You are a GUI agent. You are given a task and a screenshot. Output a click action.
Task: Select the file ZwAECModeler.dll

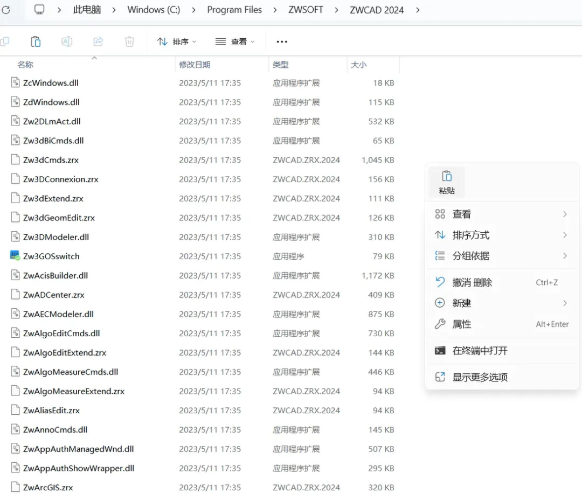click(x=58, y=314)
